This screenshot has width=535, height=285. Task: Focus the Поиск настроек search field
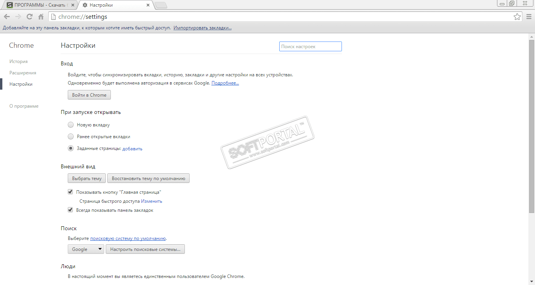coord(311,47)
